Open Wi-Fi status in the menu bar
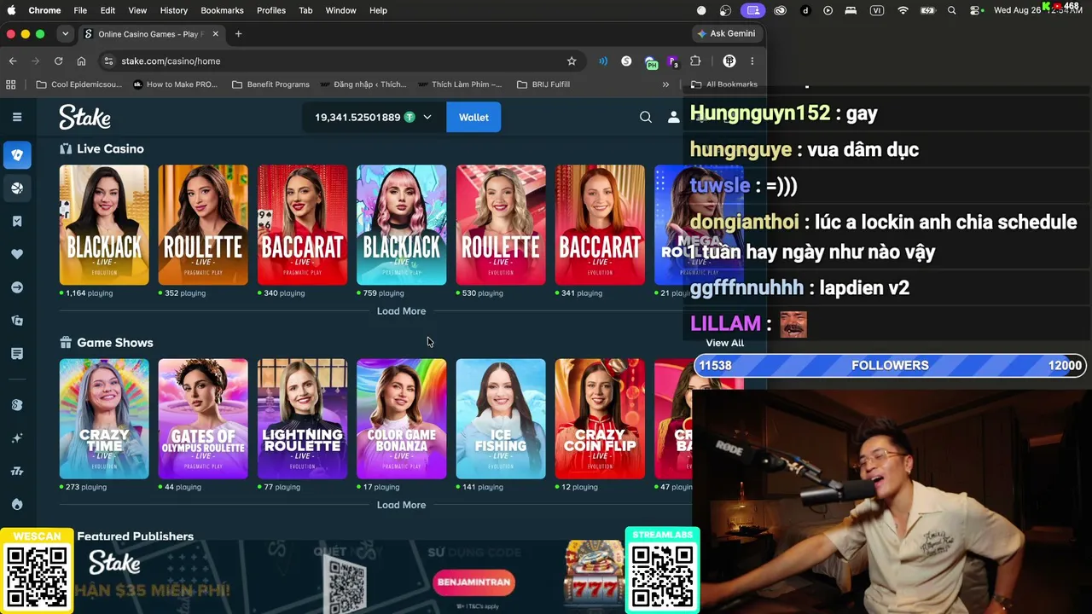 tap(903, 10)
